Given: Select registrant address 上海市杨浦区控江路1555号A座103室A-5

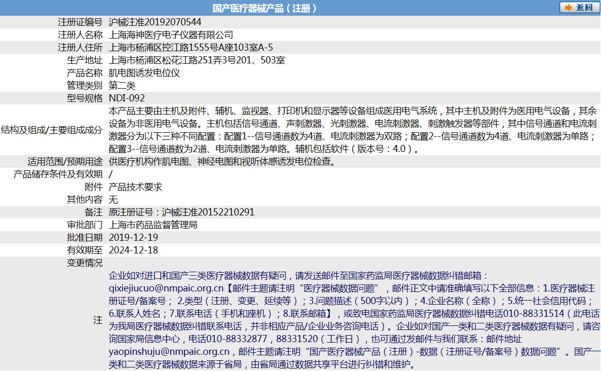Looking at the screenshot, I should [x=191, y=48].
